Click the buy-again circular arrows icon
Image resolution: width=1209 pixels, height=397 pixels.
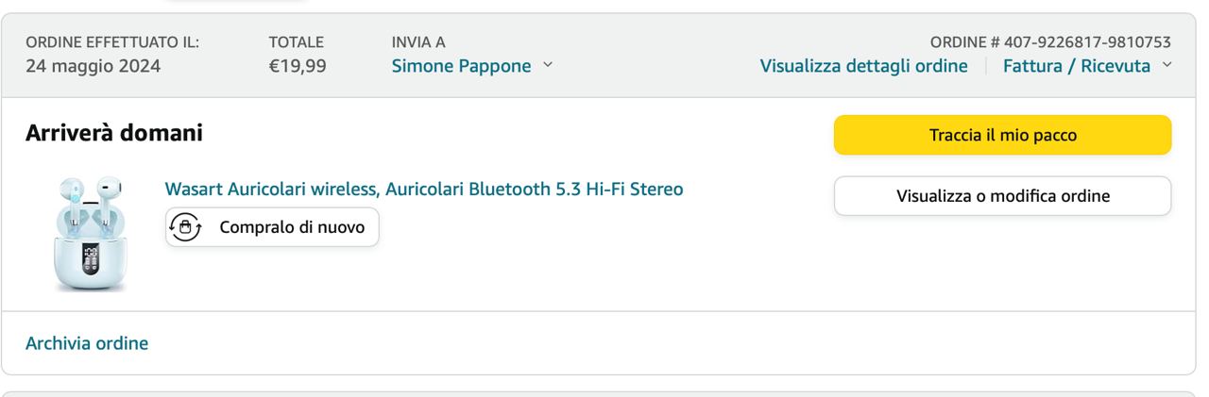(x=186, y=227)
